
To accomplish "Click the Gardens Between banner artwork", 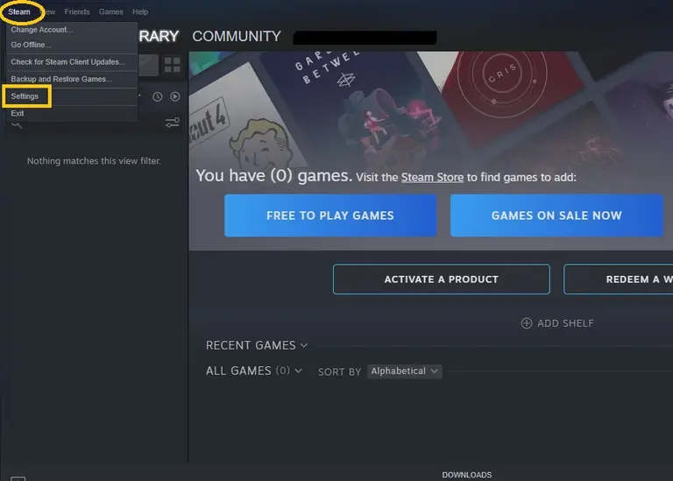I will click(352, 103).
